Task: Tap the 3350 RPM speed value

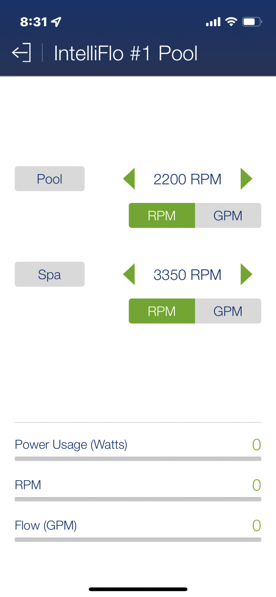Action: tap(188, 275)
